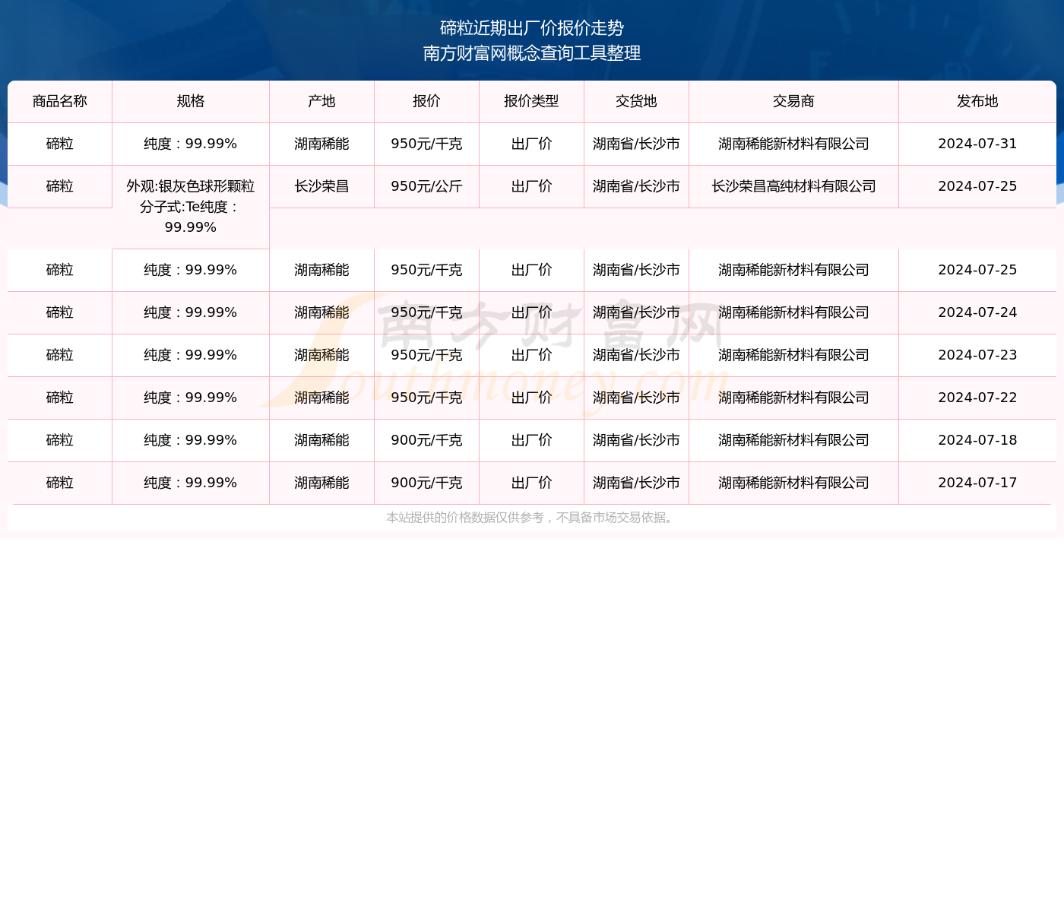Click 碲粒 in the 2024-07-31 row
This screenshot has width=1064, height=916.
(x=60, y=144)
